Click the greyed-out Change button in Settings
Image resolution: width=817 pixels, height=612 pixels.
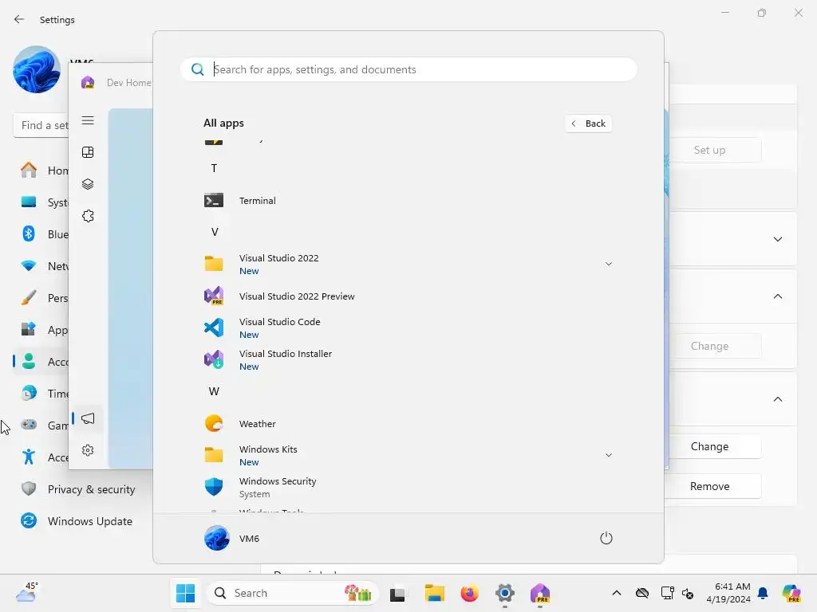tap(715, 346)
